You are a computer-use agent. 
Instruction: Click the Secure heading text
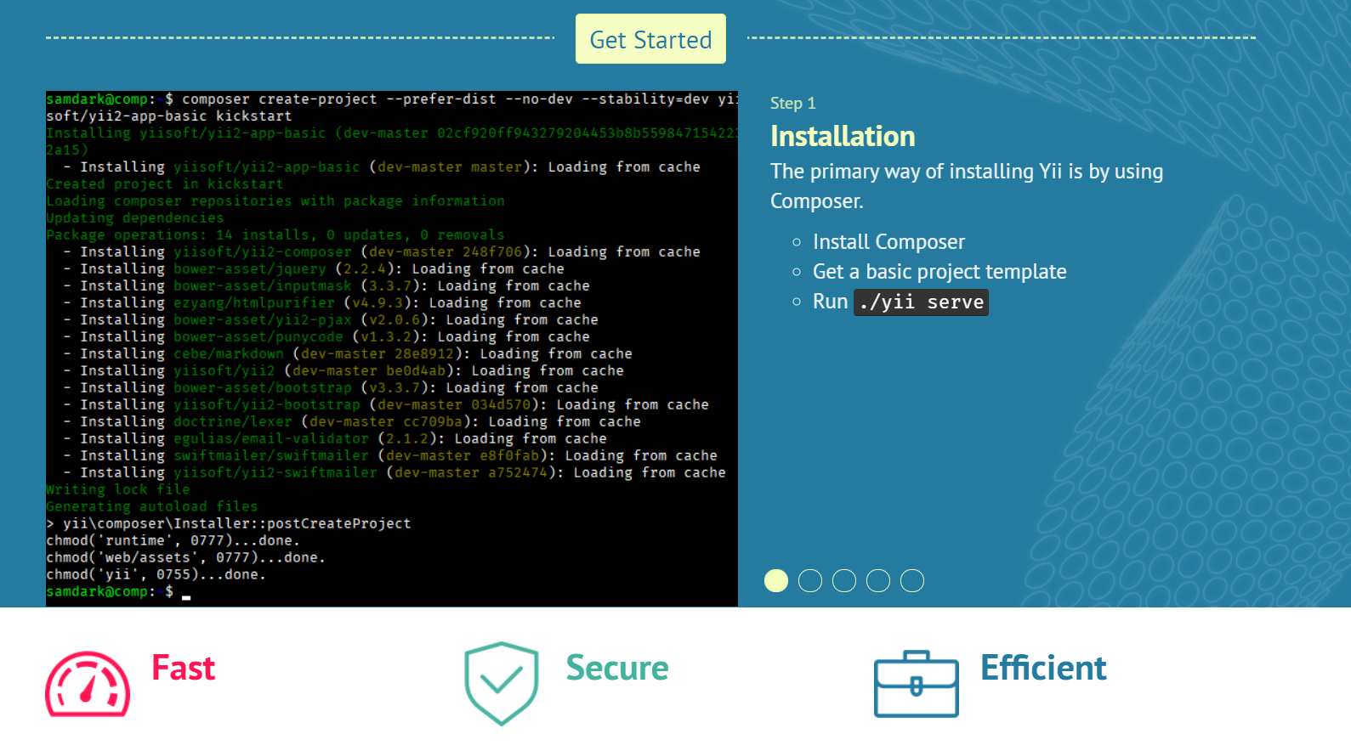coord(617,669)
